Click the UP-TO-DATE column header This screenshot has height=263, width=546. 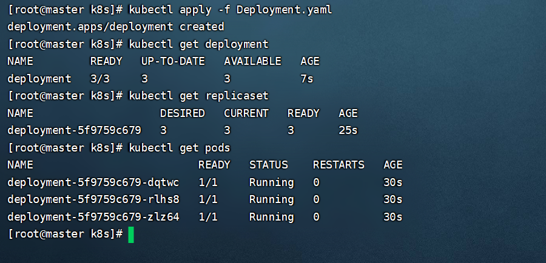173,61
